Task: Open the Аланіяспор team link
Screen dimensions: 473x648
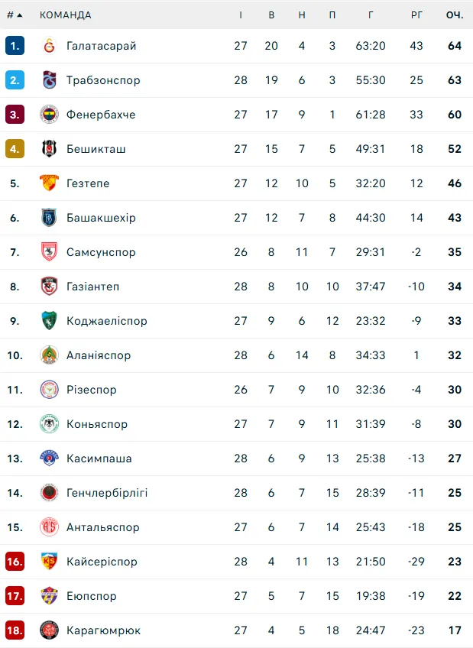Action: click(x=99, y=355)
